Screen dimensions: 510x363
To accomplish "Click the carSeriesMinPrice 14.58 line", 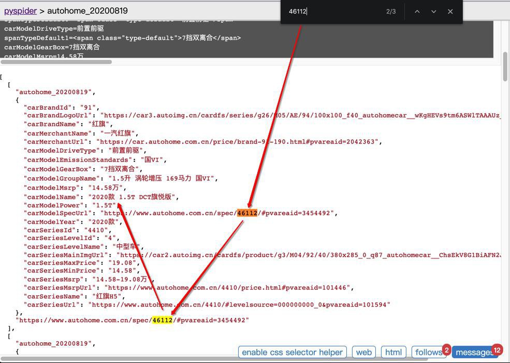I will pyautogui.click(x=82, y=270).
